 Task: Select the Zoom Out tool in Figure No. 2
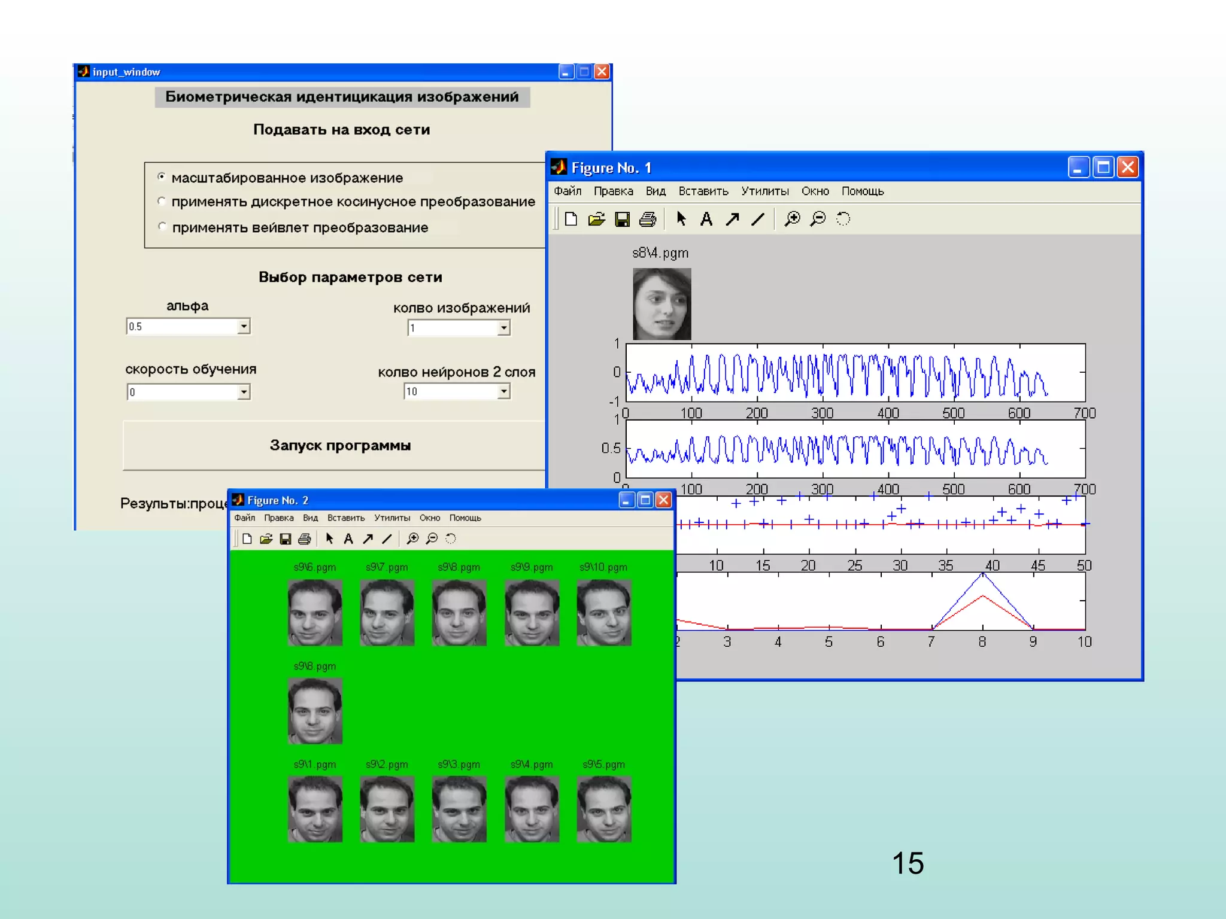coord(432,539)
